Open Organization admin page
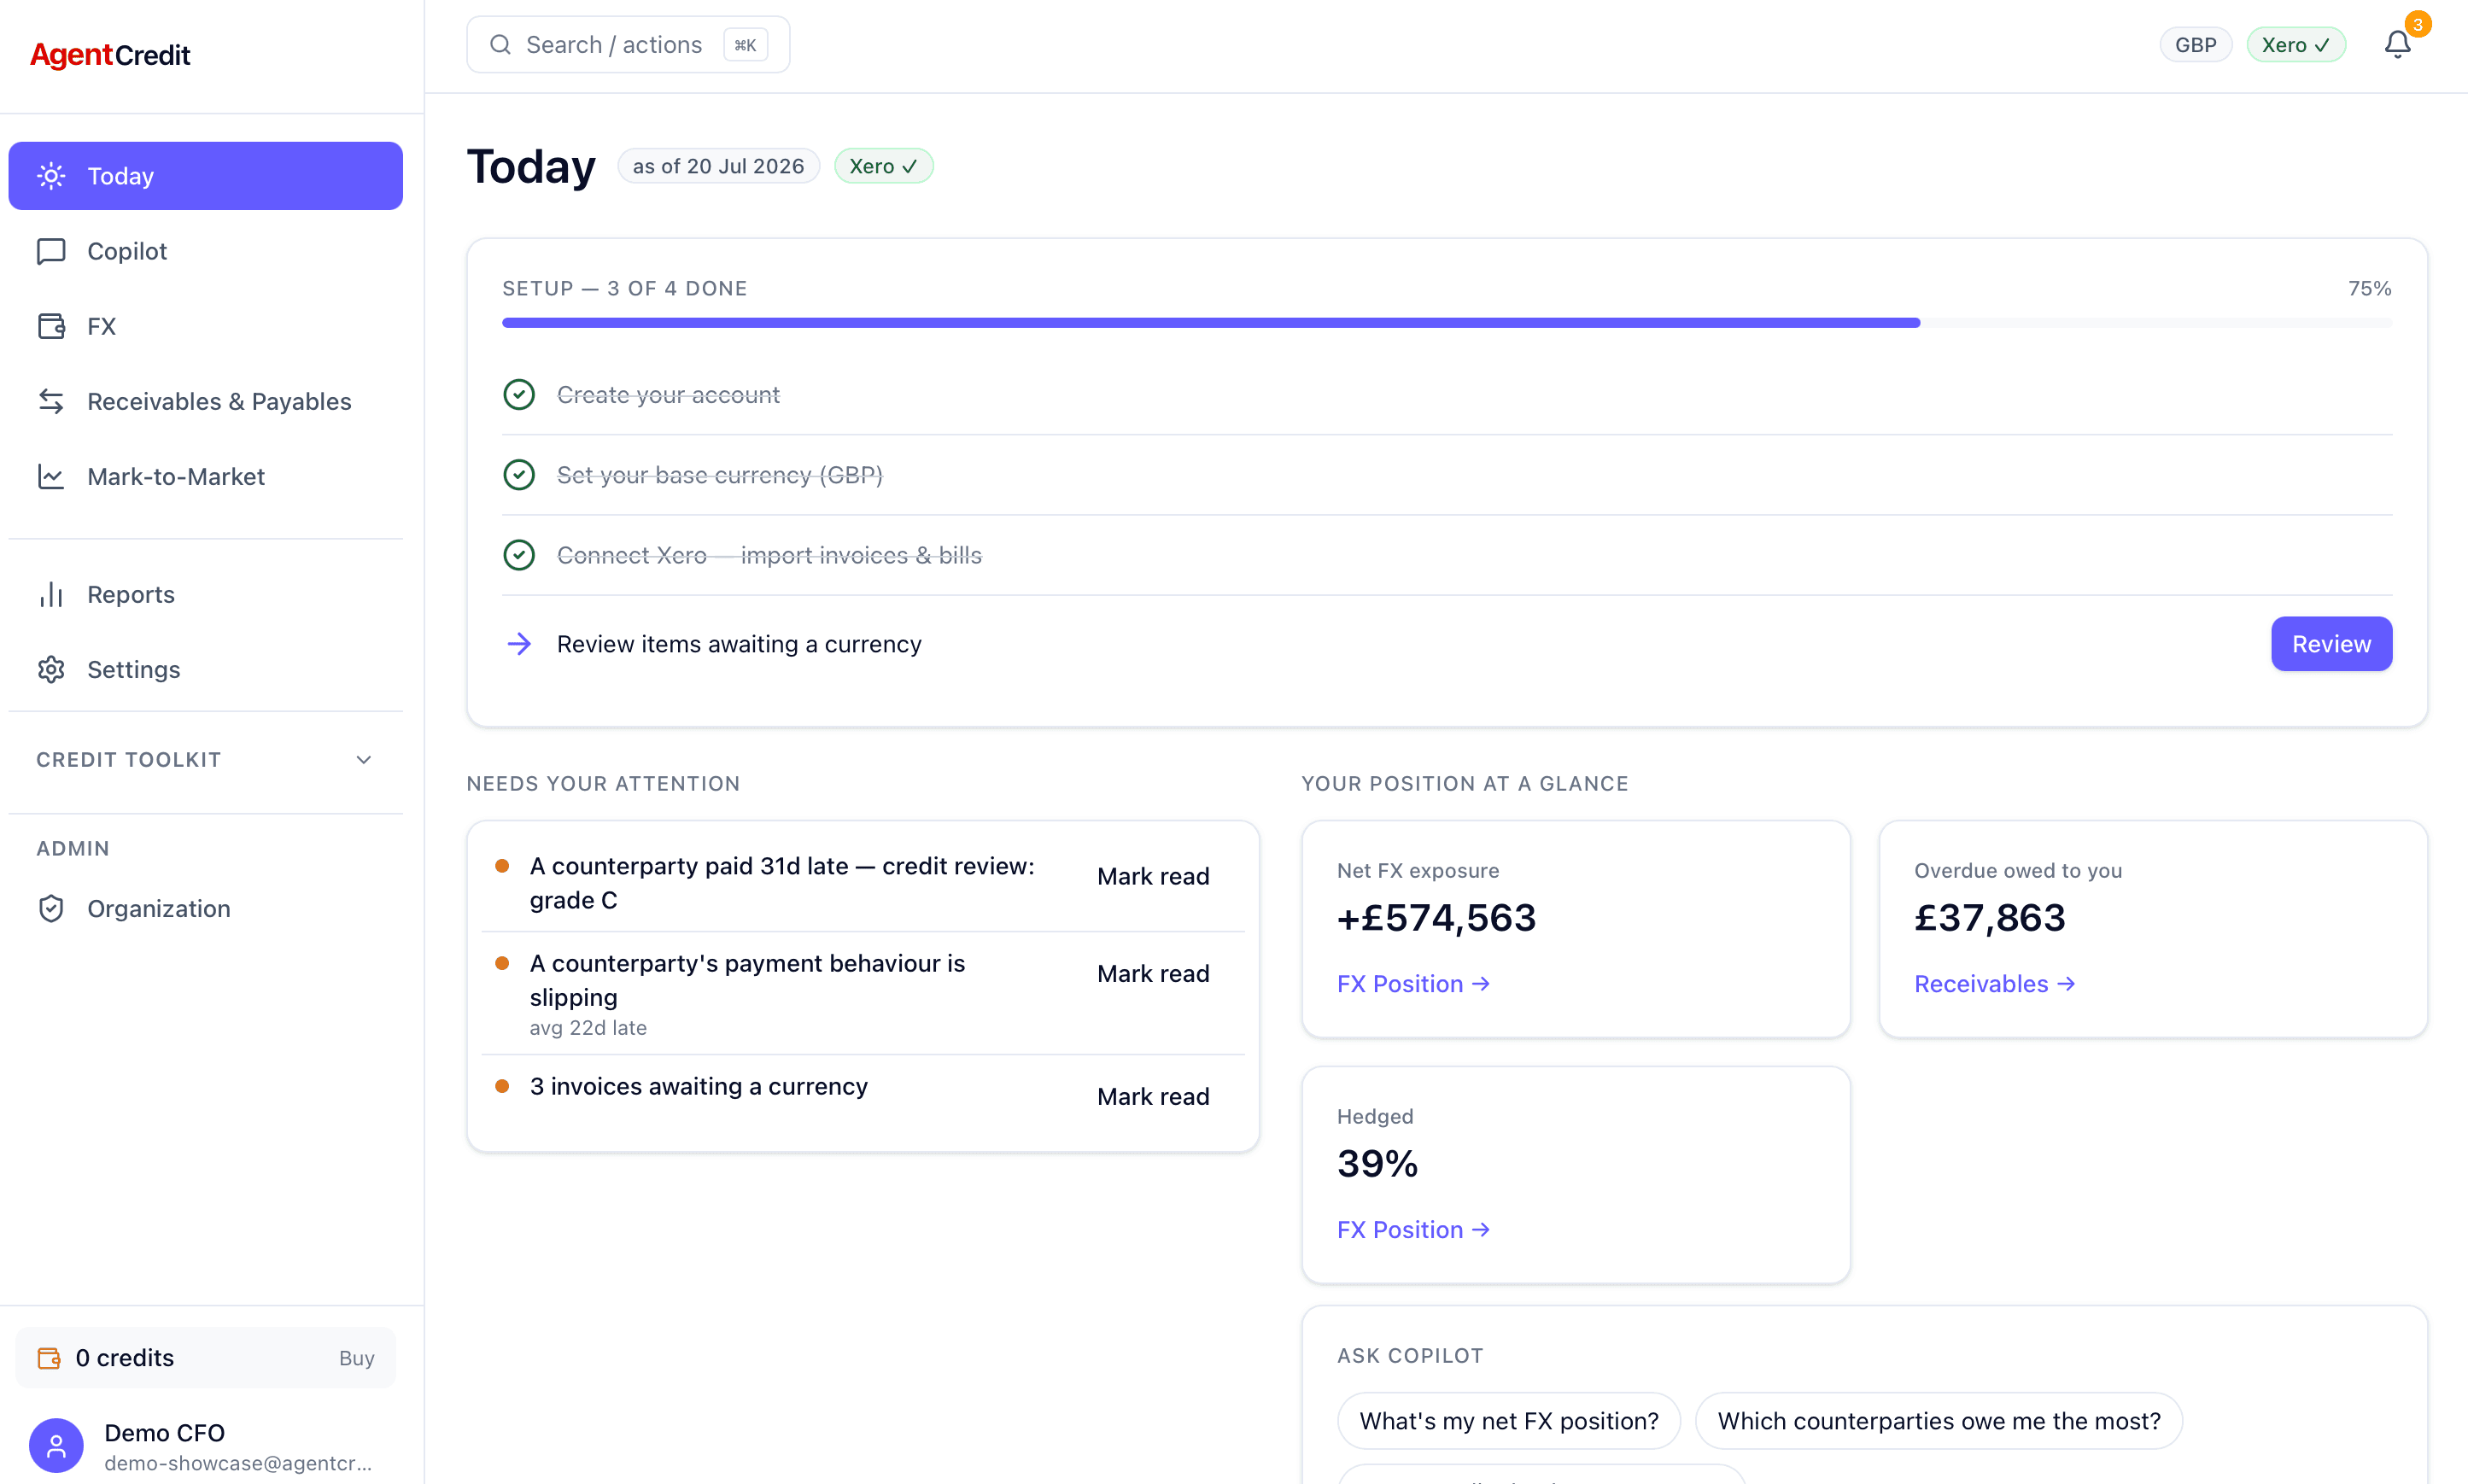This screenshot has width=2468, height=1484. point(205,908)
